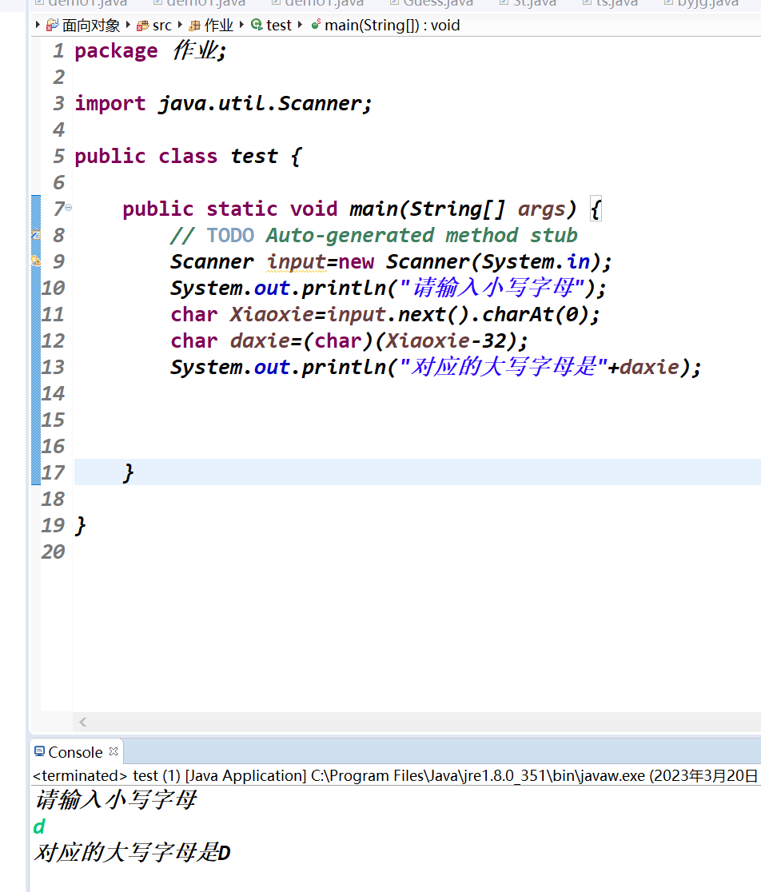Click 'daxie=(char)(Xiaoxie-32);' on line 12
761x892 pixels.
(x=379, y=340)
